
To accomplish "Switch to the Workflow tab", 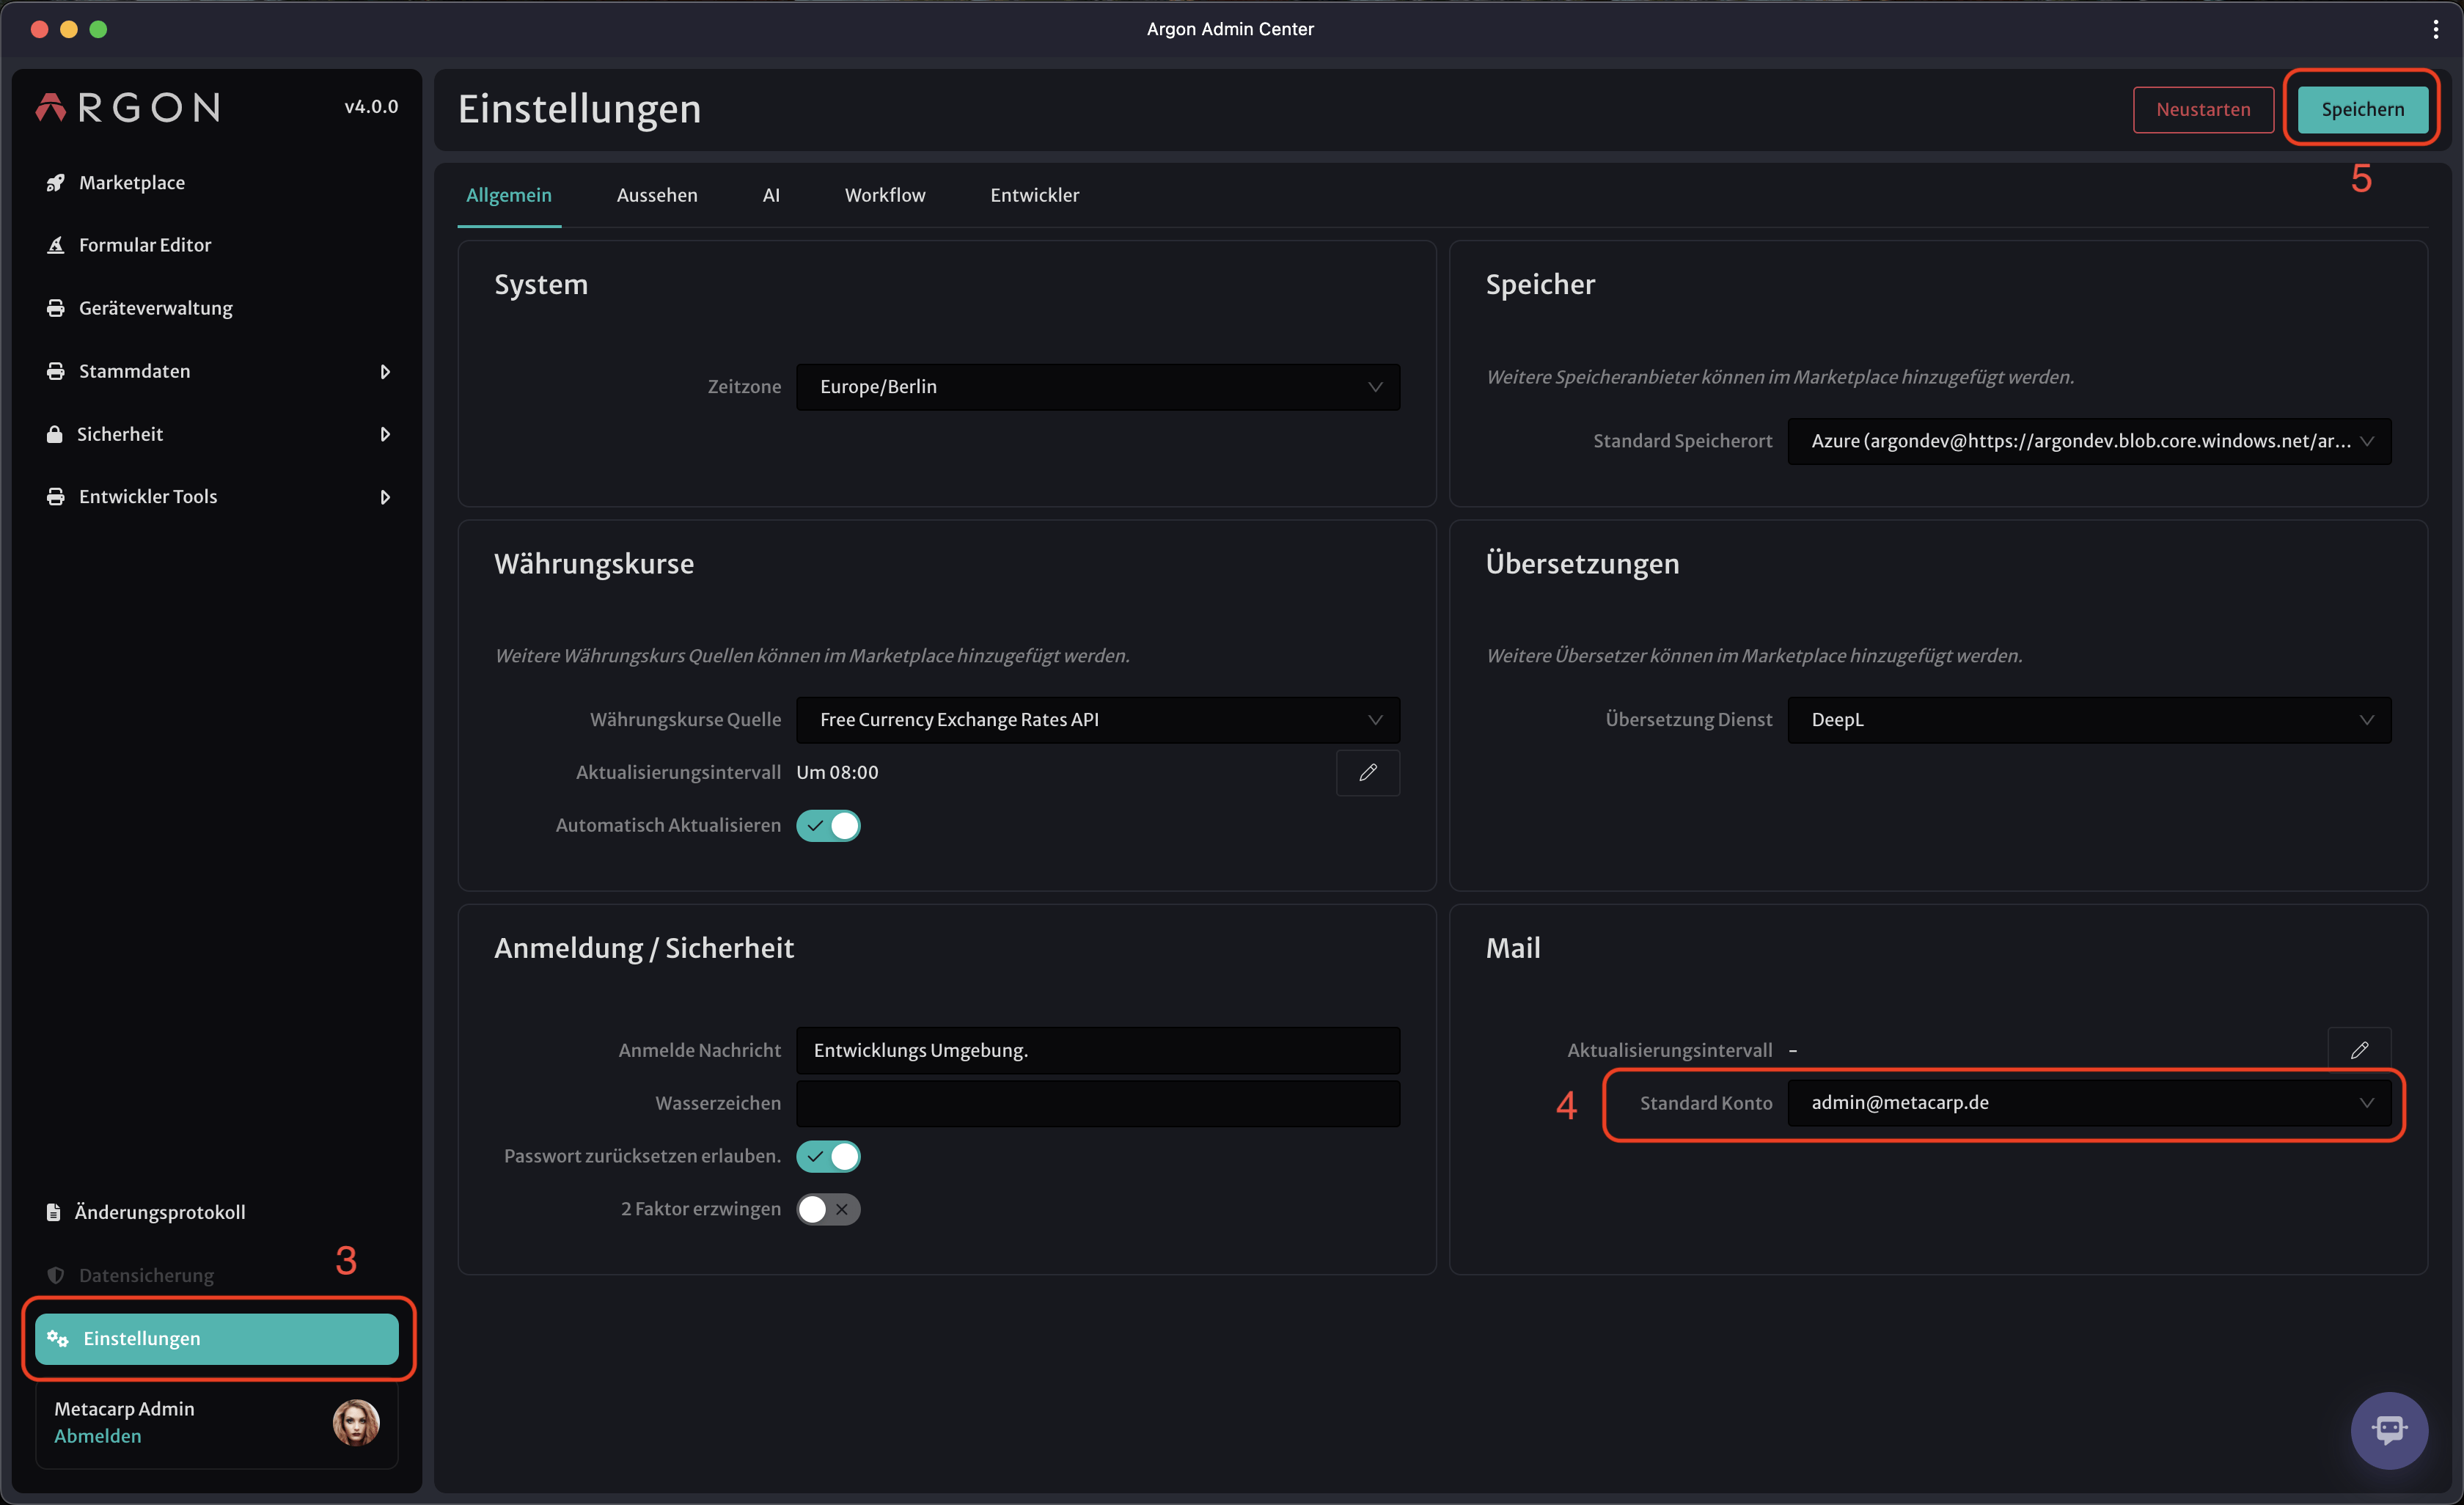I will (x=885, y=195).
